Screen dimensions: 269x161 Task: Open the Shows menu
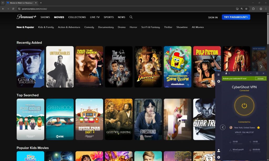(x=45, y=17)
